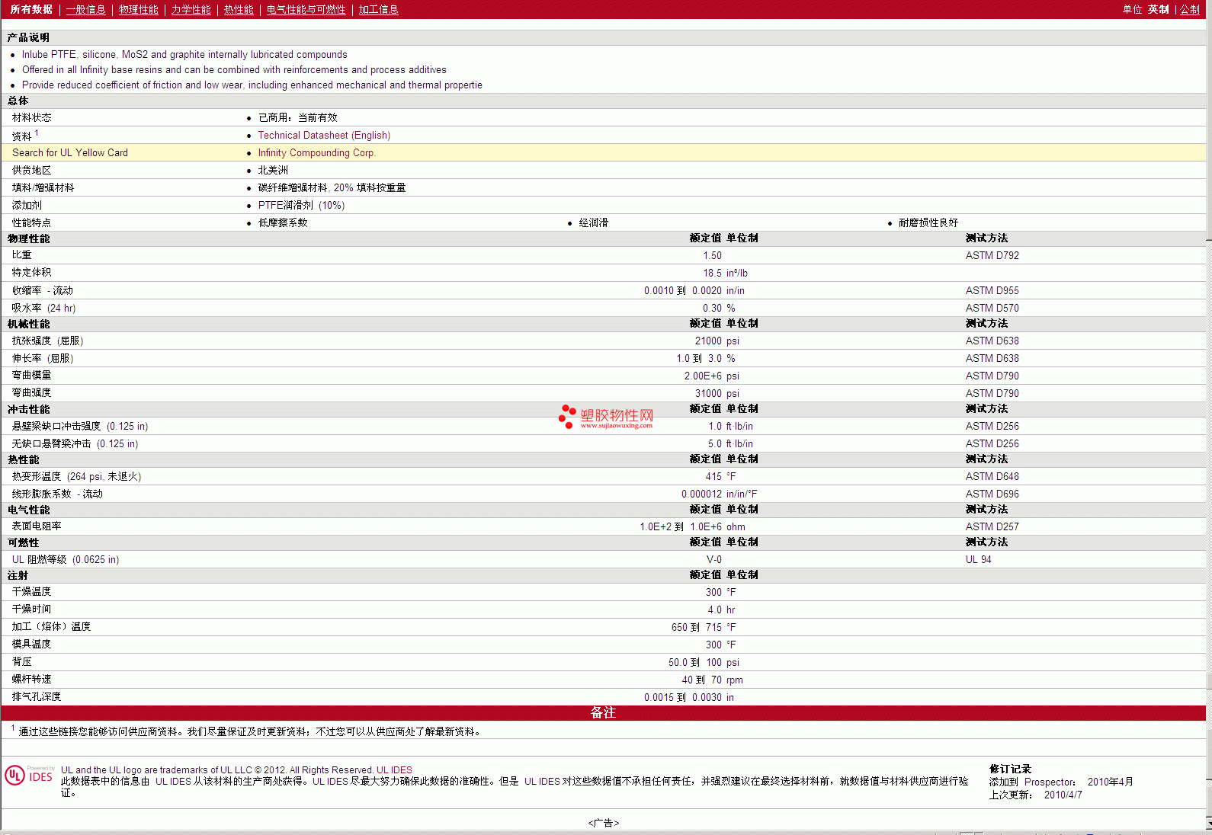Open the 加工信息 tab
The height and width of the screenshot is (835, 1212).
(x=378, y=10)
